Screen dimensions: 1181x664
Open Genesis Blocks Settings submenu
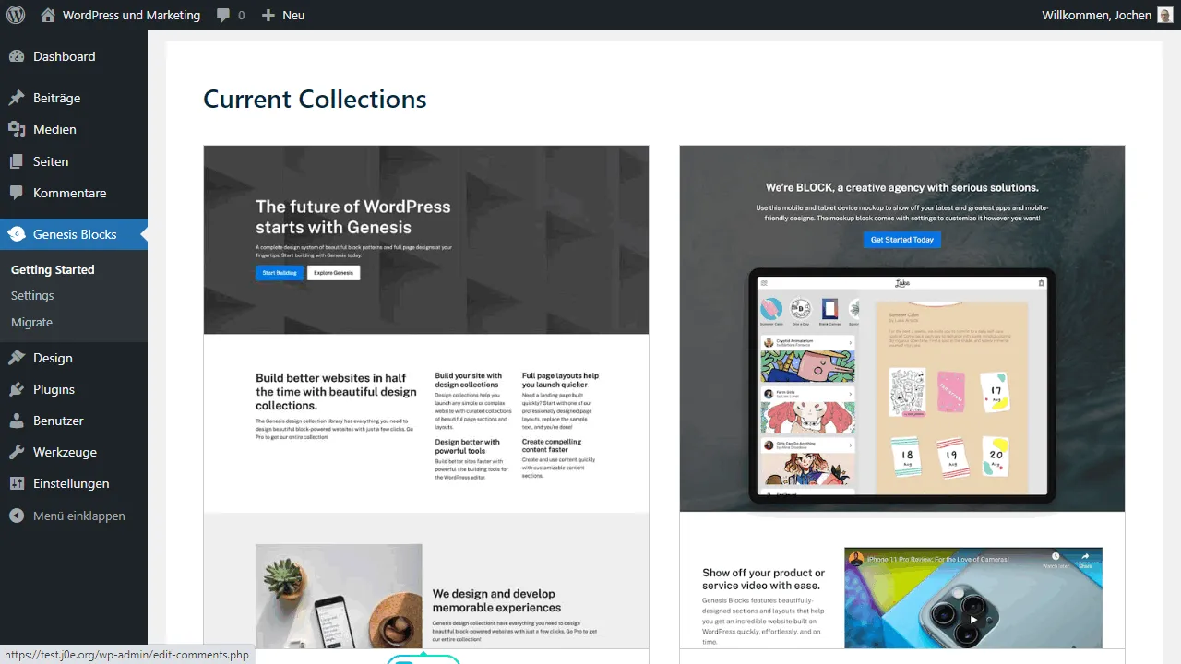32,295
